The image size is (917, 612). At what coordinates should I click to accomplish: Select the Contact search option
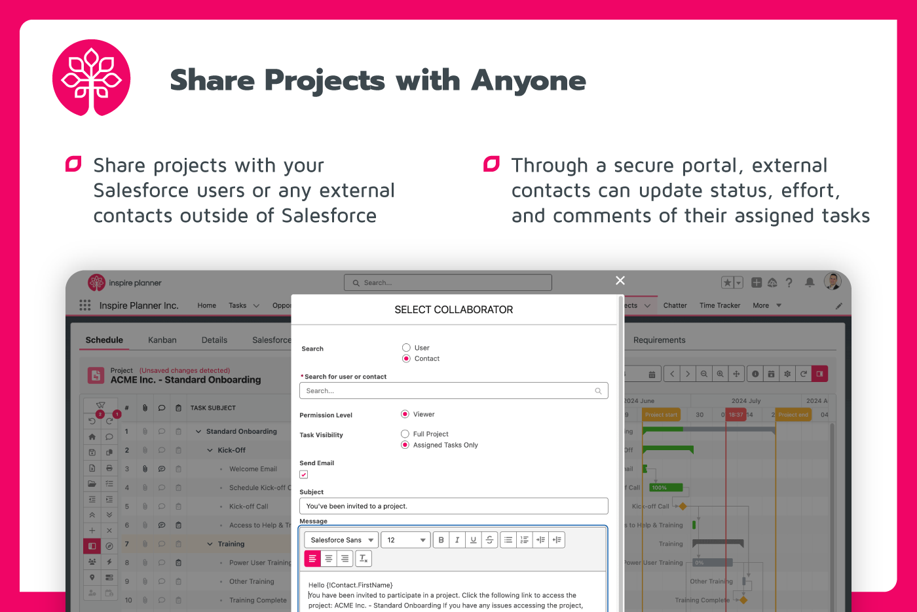[406, 358]
